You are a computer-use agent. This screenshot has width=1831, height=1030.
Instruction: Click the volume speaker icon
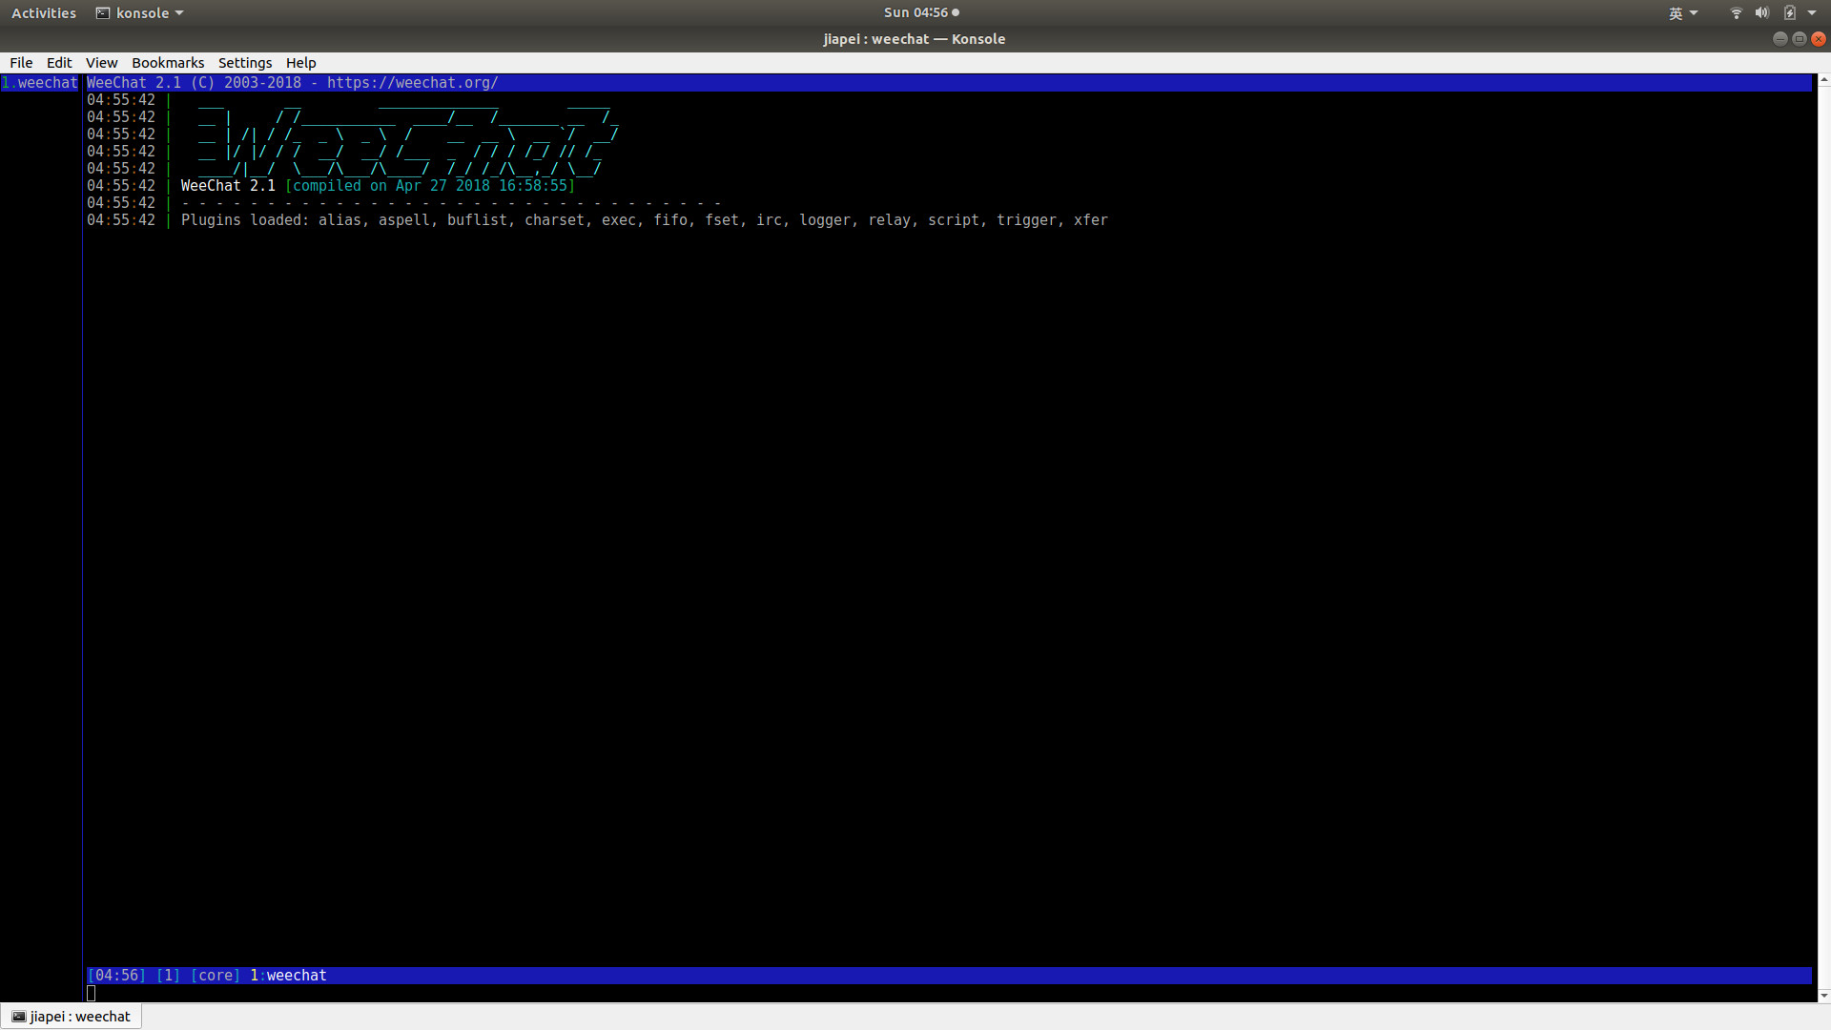[x=1762, y=13]
